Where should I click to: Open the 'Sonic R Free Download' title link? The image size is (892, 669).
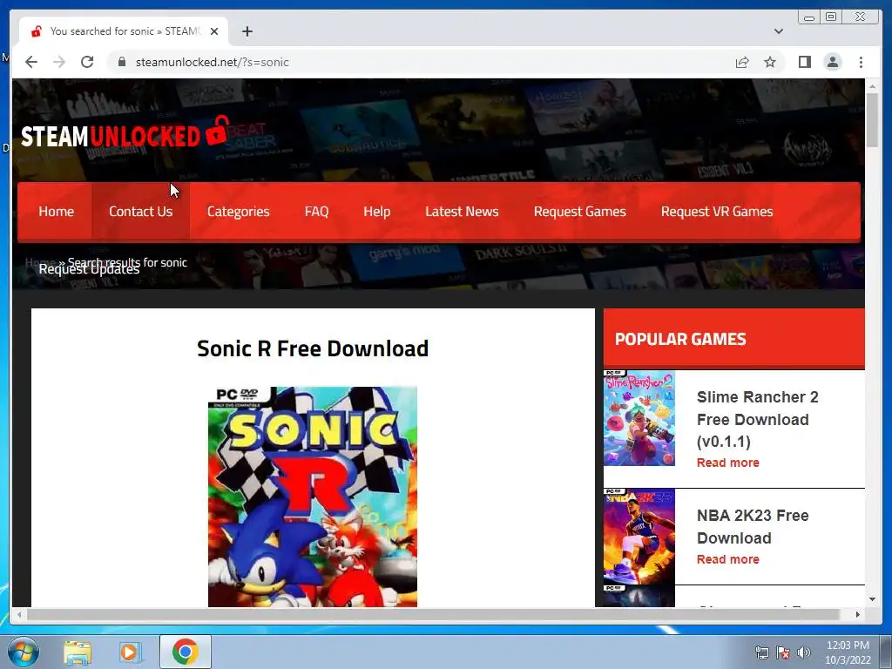pyautogui.click(x=313, y=348)
